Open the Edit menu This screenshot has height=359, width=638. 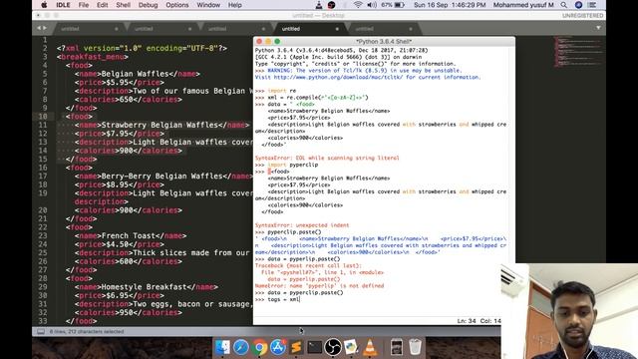click(x=102, y=5)
